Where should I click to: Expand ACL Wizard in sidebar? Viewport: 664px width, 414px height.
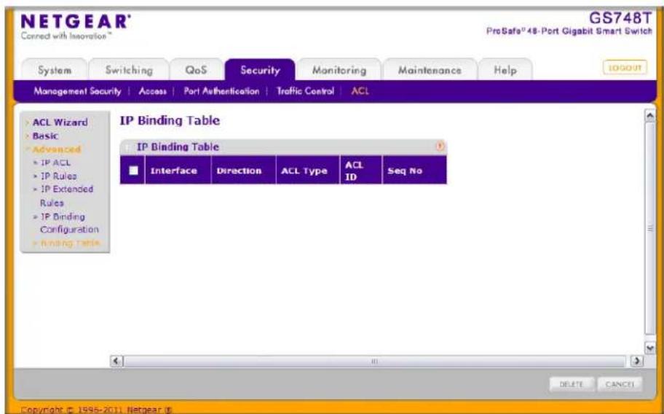pyautogui.click(x=60, y=122)
